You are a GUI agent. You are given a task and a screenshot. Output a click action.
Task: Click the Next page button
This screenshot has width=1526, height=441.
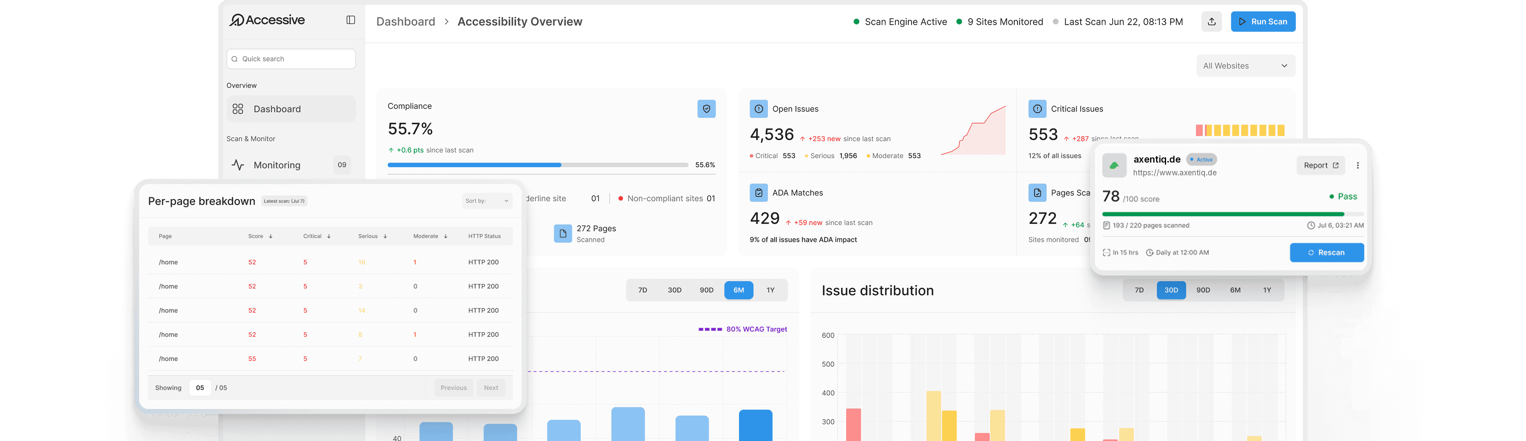(491, 388)
